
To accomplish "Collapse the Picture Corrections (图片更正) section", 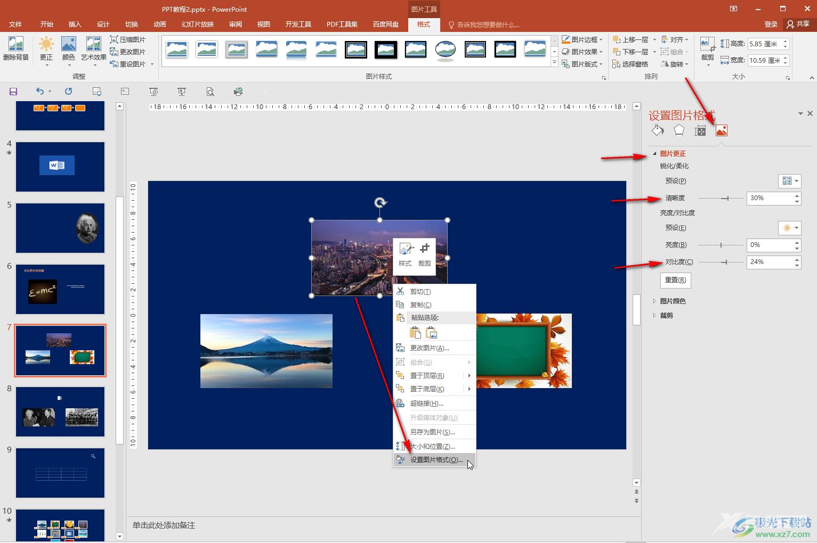I will pyautogui.click(x=655, y=153).
